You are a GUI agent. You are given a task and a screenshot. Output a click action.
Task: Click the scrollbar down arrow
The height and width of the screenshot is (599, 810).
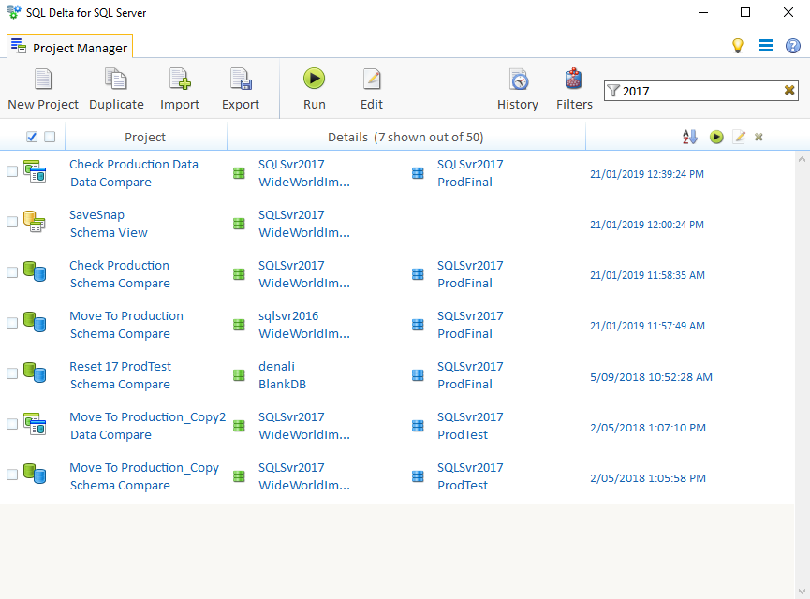[802, 592]
